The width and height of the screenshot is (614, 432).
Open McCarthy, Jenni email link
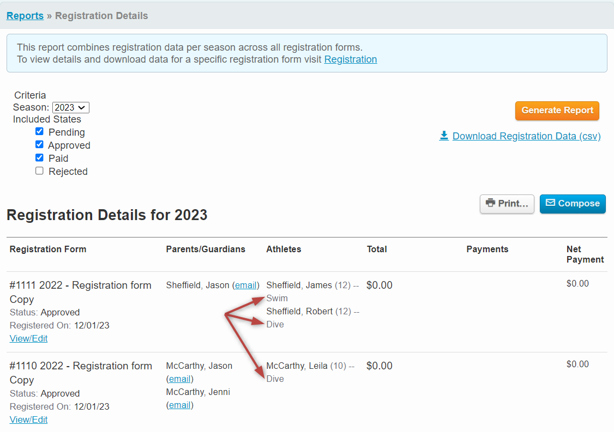pyautogui.click(x=180, y=405)
